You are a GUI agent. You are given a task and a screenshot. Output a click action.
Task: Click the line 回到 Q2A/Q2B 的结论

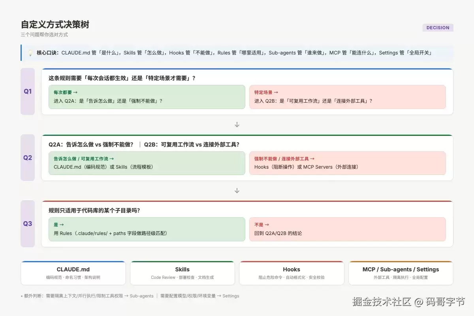pyautogui.click(x=278, y=233)
